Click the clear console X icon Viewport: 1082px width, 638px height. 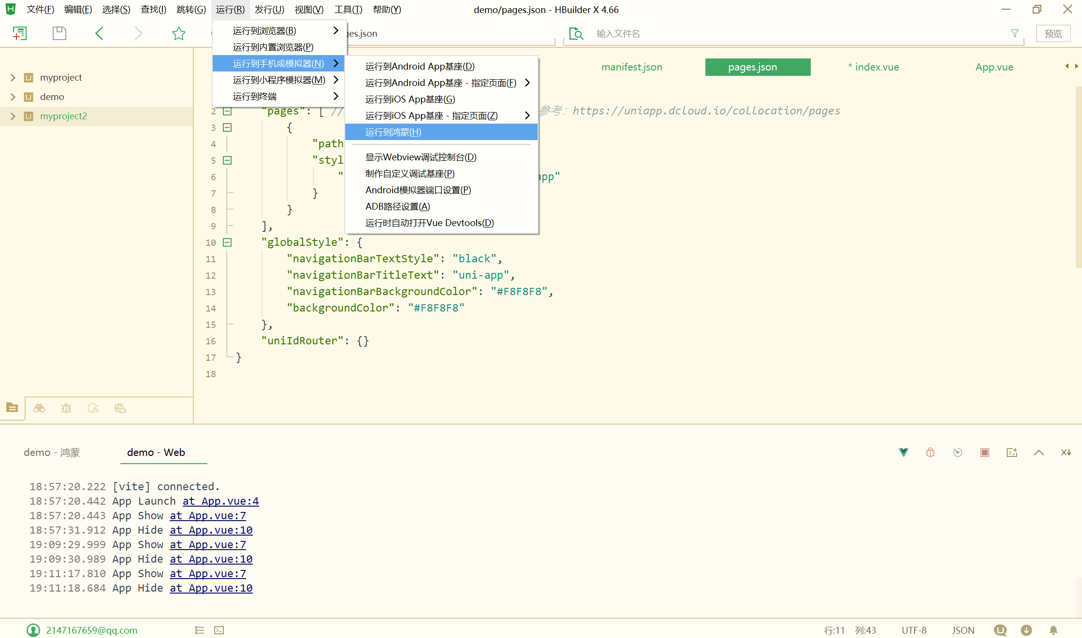click(1066, 453)
